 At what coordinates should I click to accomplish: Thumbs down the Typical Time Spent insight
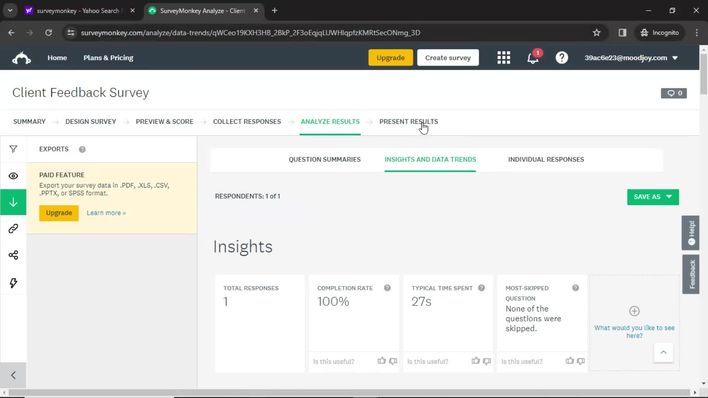click(x=487, y=362)
